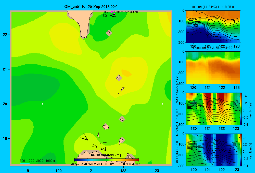Click the '© CSIRO 2018' copyright text
255x173 pixels.
[x=177, y=152]
